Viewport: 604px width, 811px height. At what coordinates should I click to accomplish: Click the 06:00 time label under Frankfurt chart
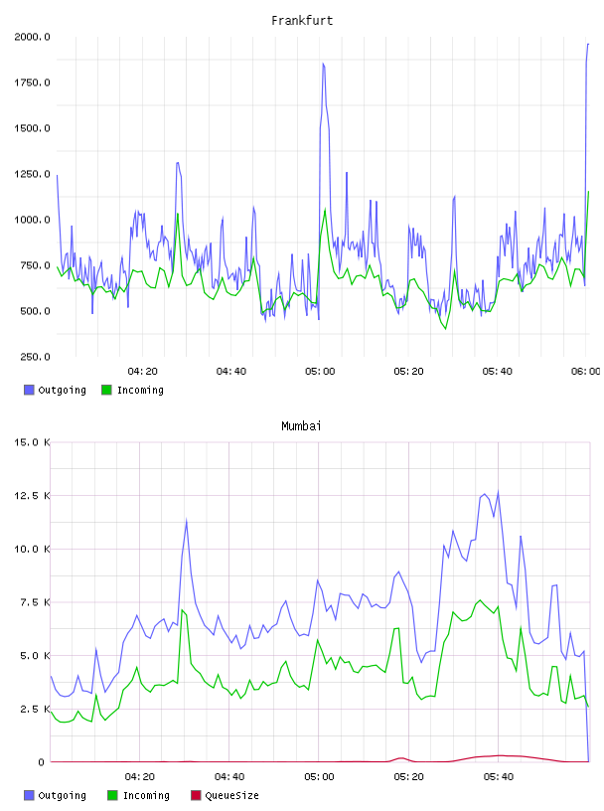click(586, 372)
